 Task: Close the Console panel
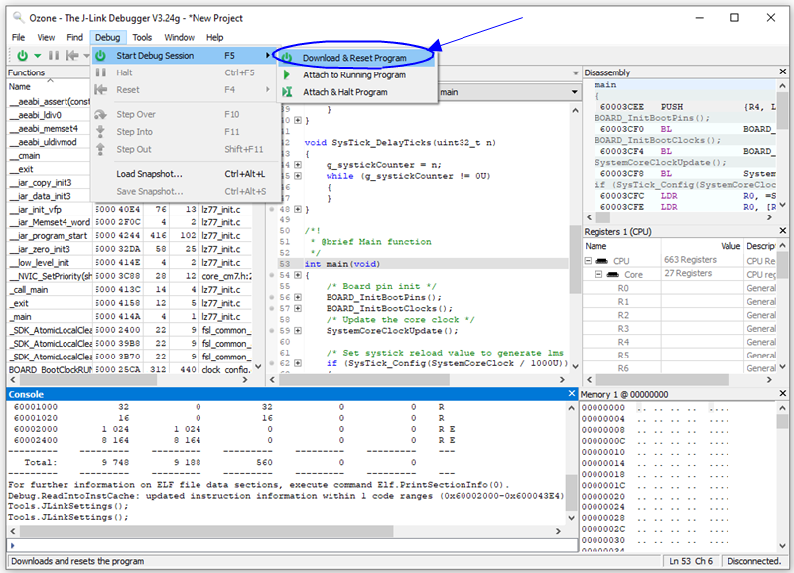click(x=571, y=394)
